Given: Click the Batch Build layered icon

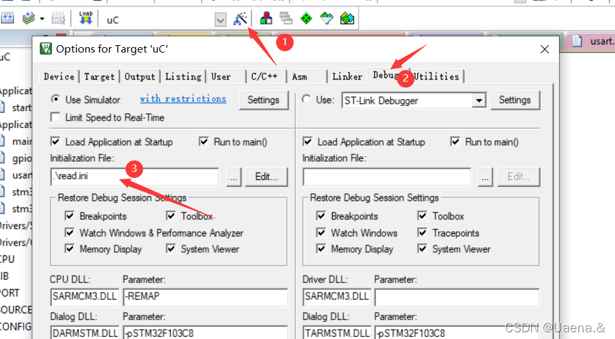Looking at the screenshot, I should [28, 18].
